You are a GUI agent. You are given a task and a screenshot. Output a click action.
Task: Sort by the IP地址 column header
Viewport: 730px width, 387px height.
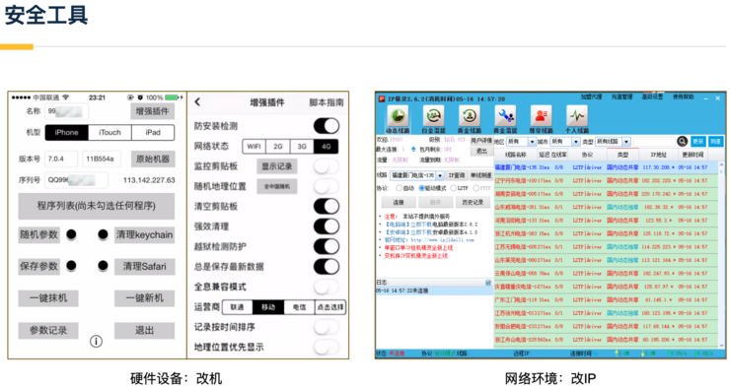pyautogui.click(x=658, y=155)
